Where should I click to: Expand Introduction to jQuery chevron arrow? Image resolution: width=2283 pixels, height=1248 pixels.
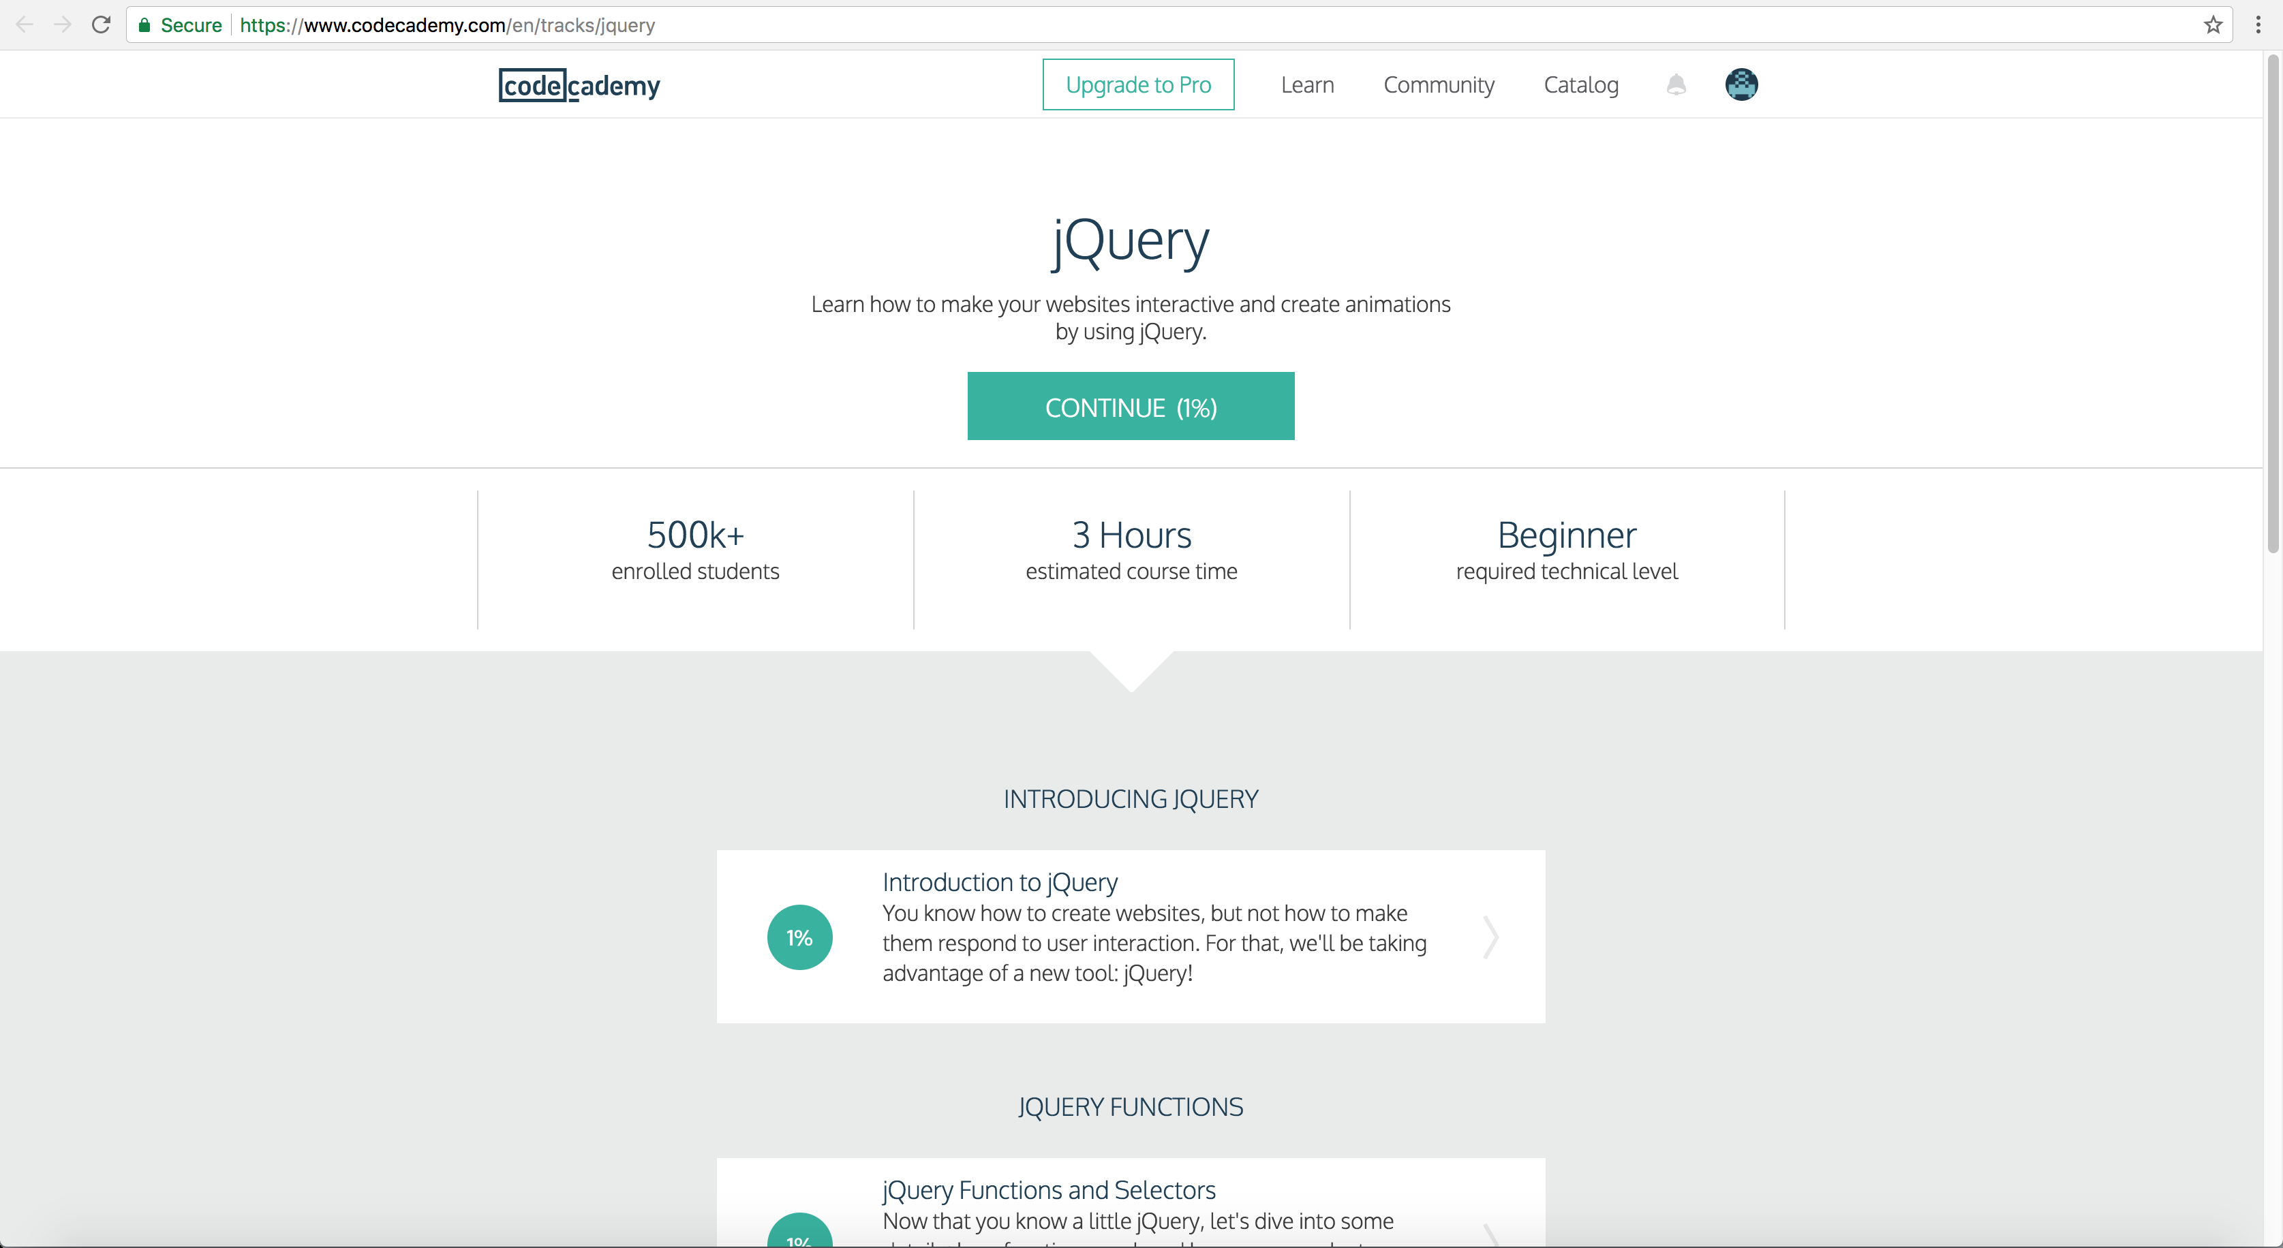click(x=1492, y=937)
